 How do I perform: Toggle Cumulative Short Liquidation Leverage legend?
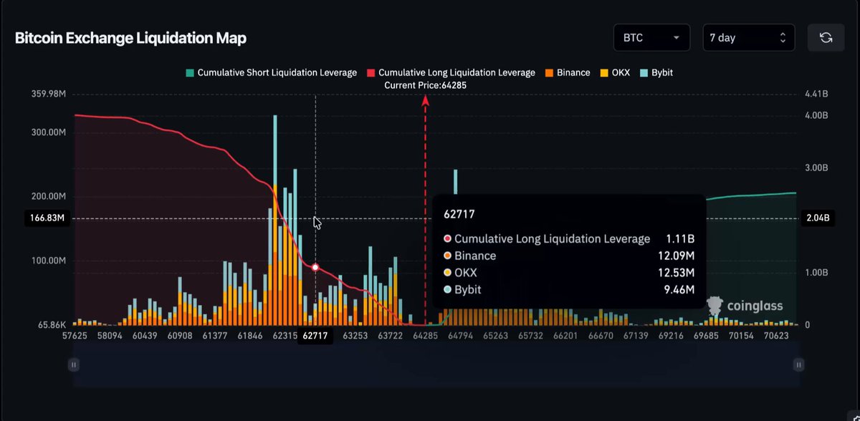271,73
